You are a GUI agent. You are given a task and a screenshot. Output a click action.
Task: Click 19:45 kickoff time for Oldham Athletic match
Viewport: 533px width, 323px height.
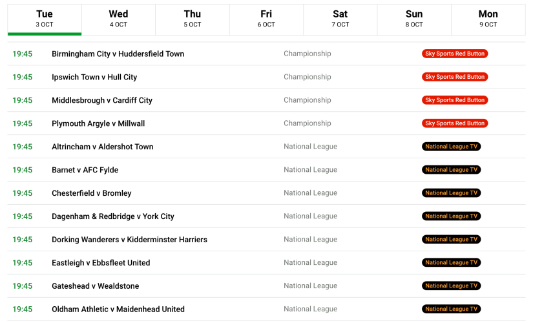pos(22,309)
